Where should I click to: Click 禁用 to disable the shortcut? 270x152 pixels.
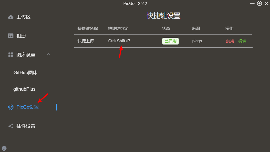tap(230, 41)
